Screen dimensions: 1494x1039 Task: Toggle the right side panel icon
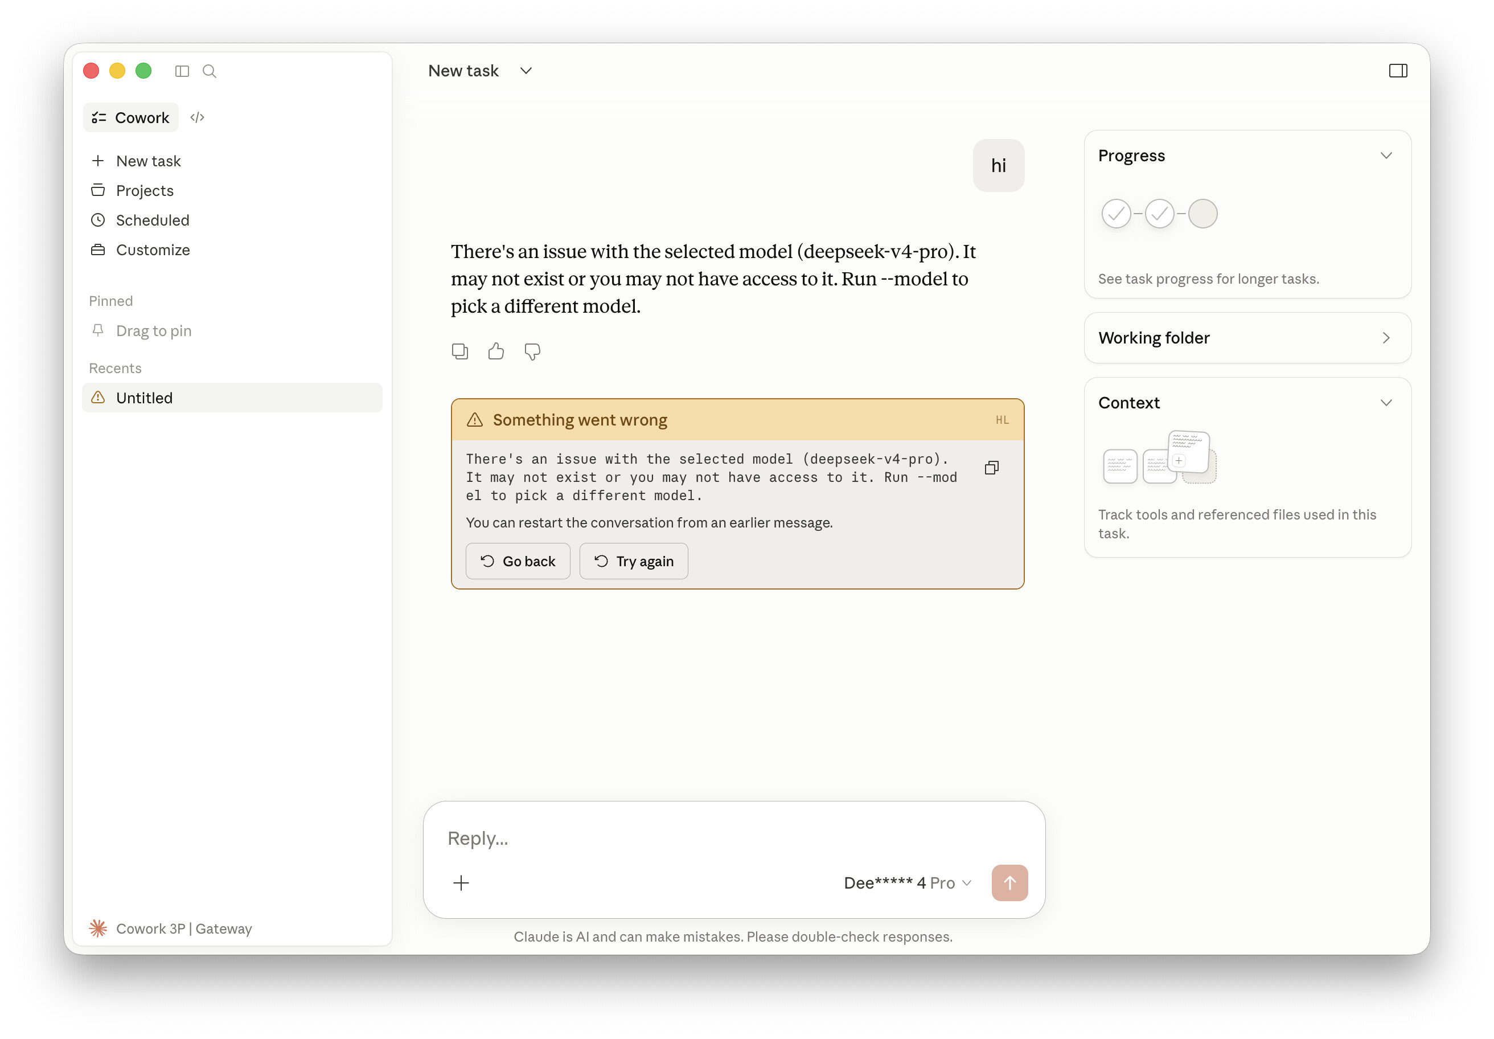pyautogui.click(x=1398, y=71)
